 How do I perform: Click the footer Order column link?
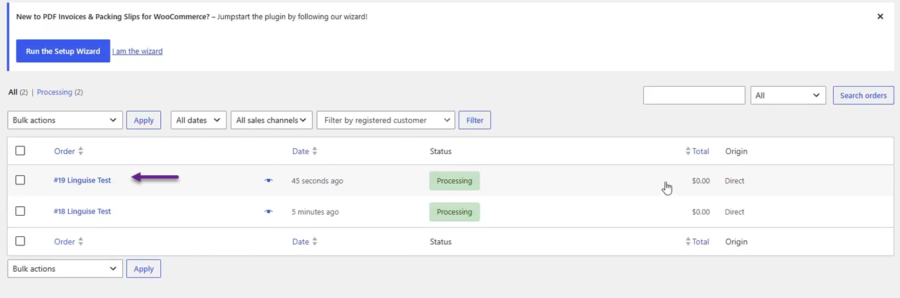pos(64,242)
